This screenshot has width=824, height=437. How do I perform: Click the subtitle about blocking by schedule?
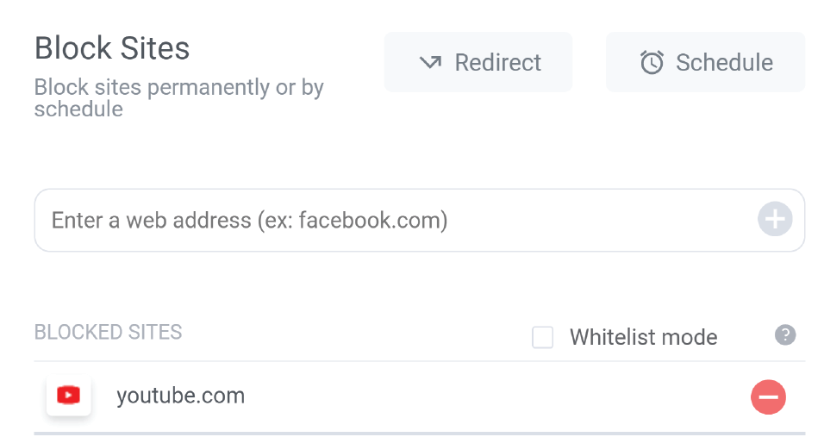[178, 98]
